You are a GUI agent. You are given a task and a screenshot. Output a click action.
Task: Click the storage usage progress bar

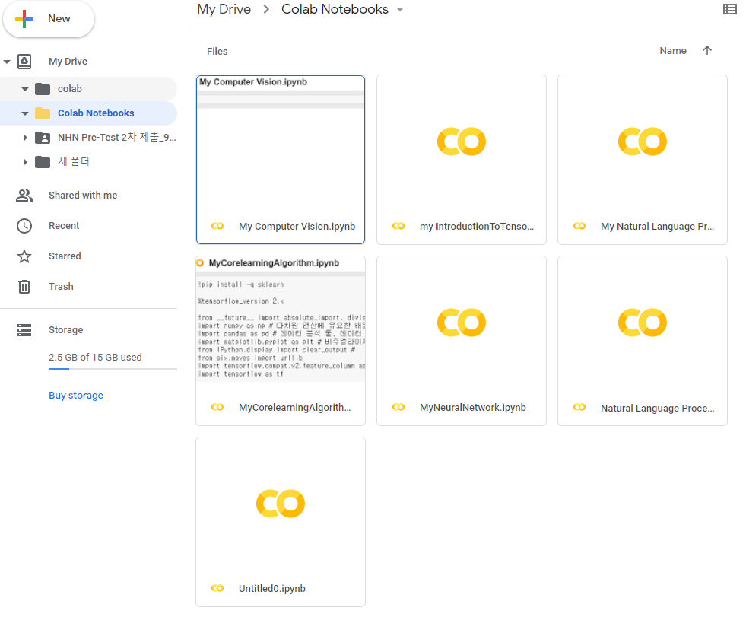pyautogui.click(x=113, y=369)
